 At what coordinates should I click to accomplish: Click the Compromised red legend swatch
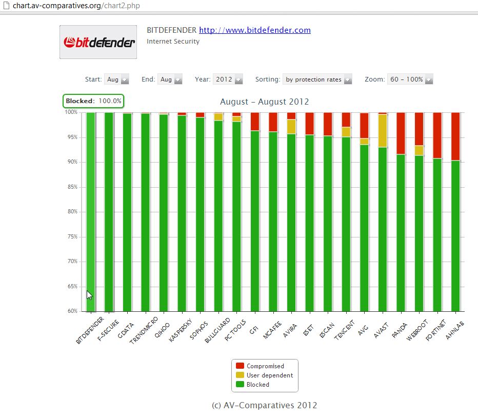240,366
